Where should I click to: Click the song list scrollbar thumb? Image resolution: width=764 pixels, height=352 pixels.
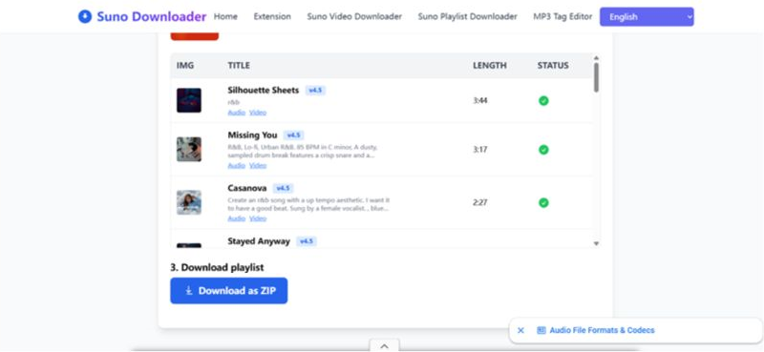coord(596,77)
